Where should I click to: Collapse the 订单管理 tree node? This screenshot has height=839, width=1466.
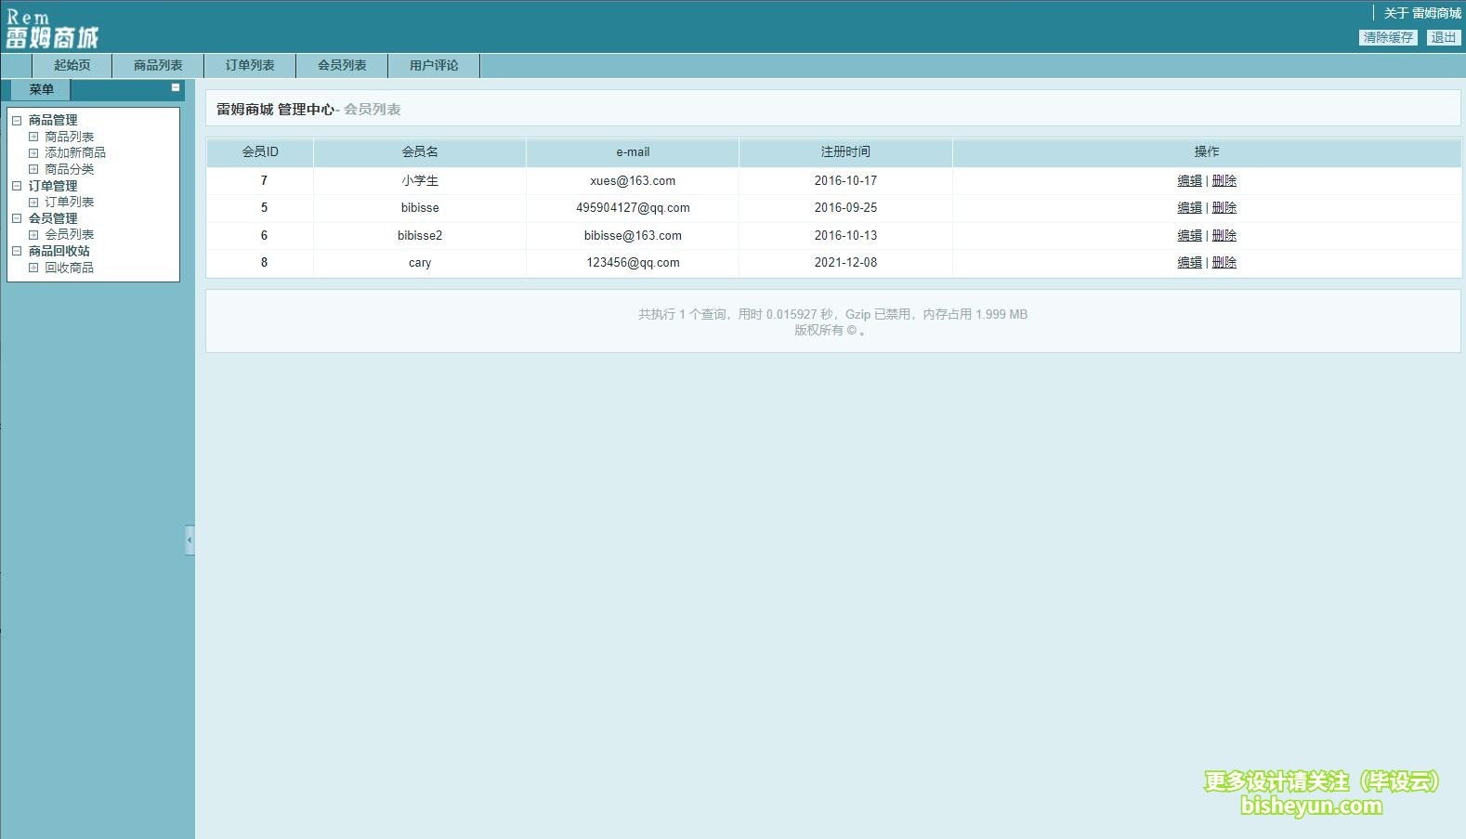pyautogui.click(x=17, y=186)
